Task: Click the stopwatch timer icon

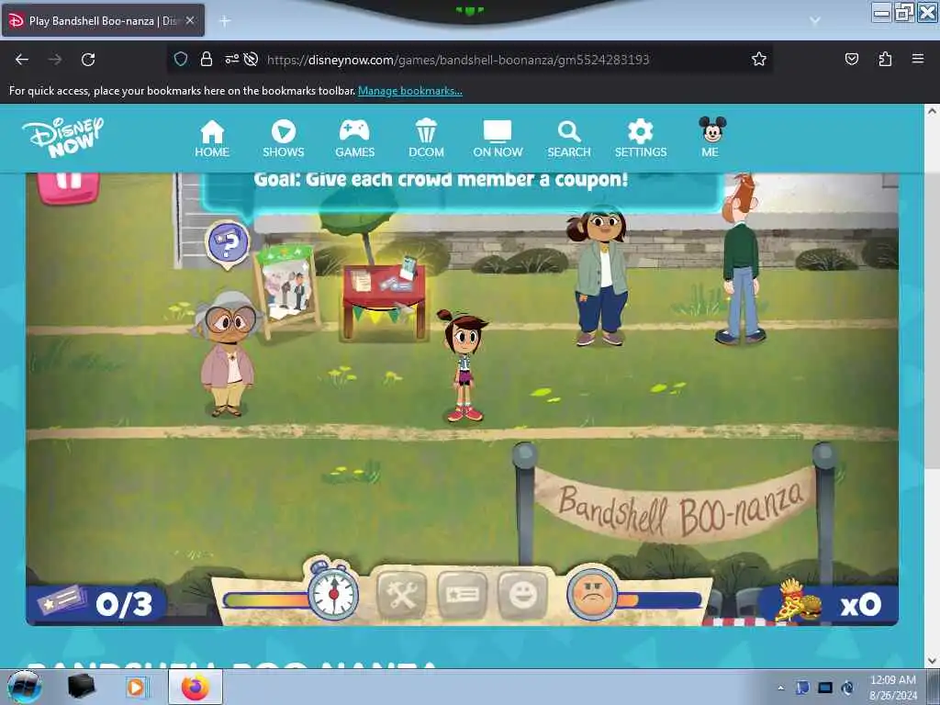Action: [332, 590]
